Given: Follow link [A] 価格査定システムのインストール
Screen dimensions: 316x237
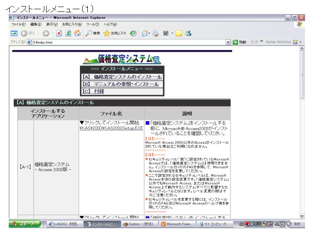Looking at the screenshot, I should click(x=122, y=77).
